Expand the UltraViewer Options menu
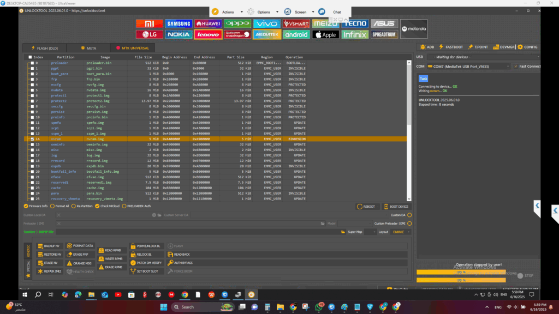This screenshot has width=559, height=314. [x=277, y=12]
